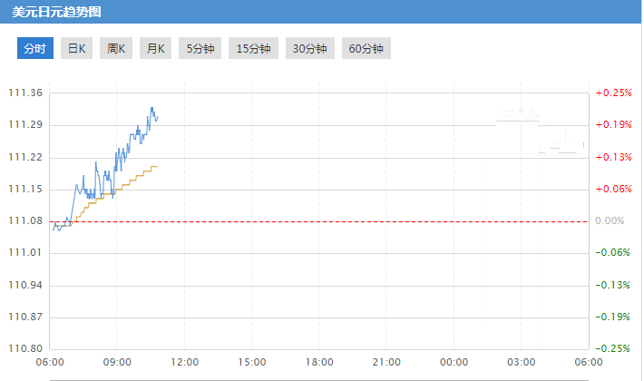Image resolution: width=644 pixels, height=381 pixels.
Task: Switch to the 日K chart tab
Action: pyautogui.click(x=74, y=49)
